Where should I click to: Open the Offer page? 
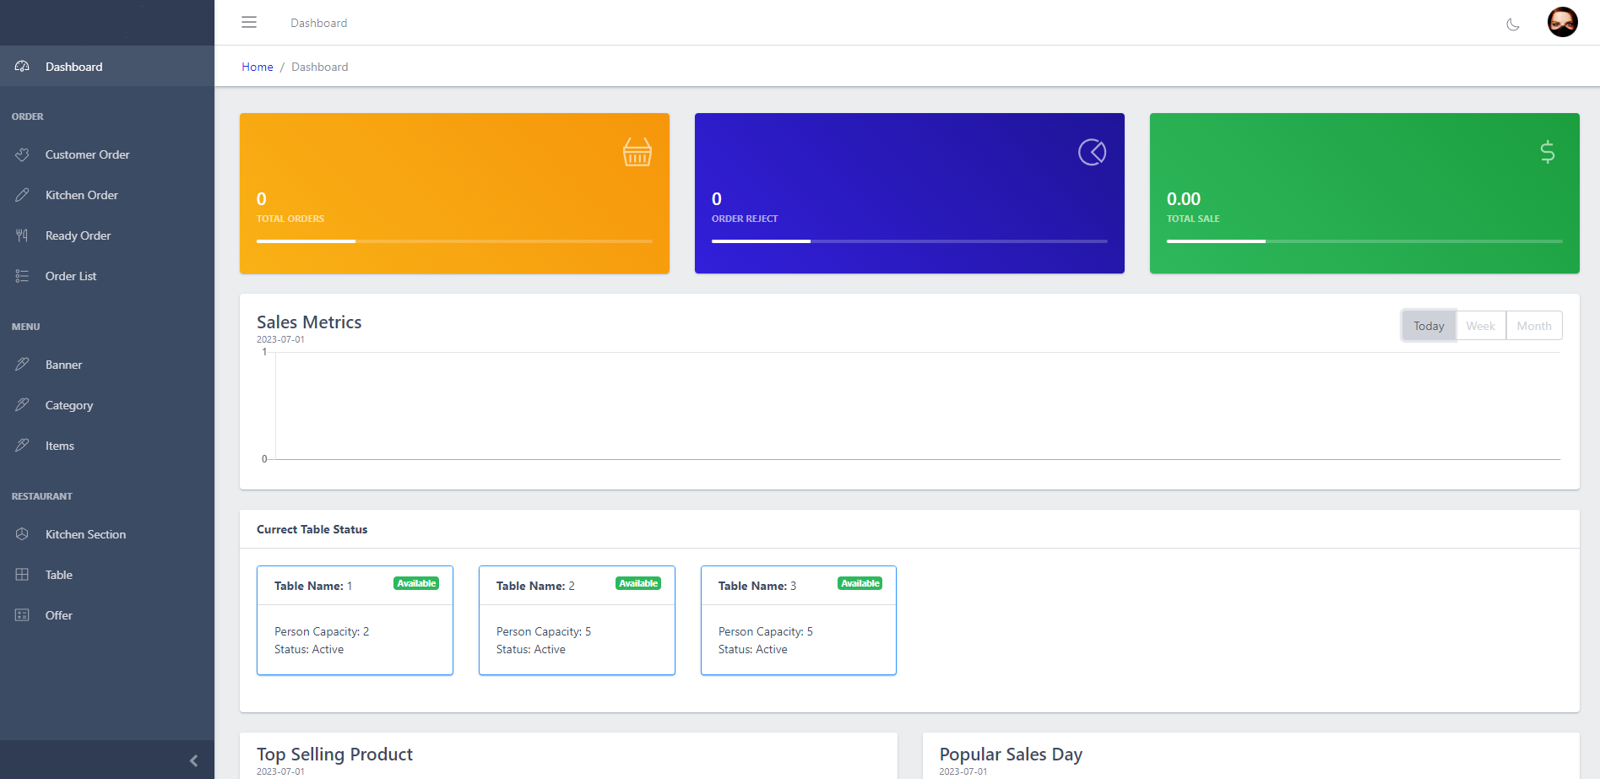(x=107, y=615)
